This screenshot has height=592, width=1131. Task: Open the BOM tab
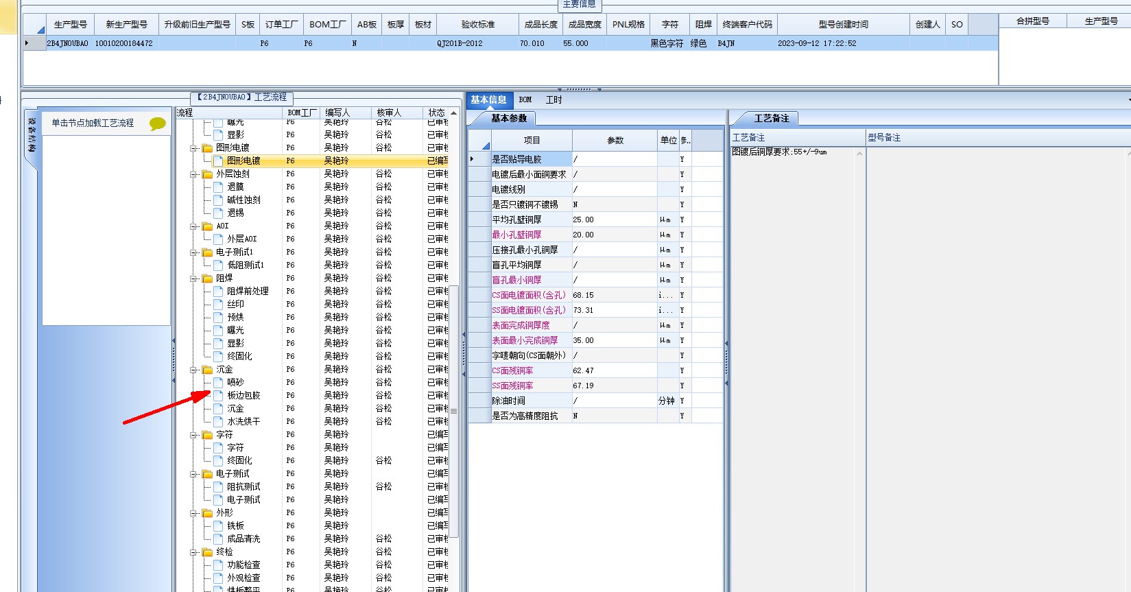pyautogui.click(x=525, y=99)
